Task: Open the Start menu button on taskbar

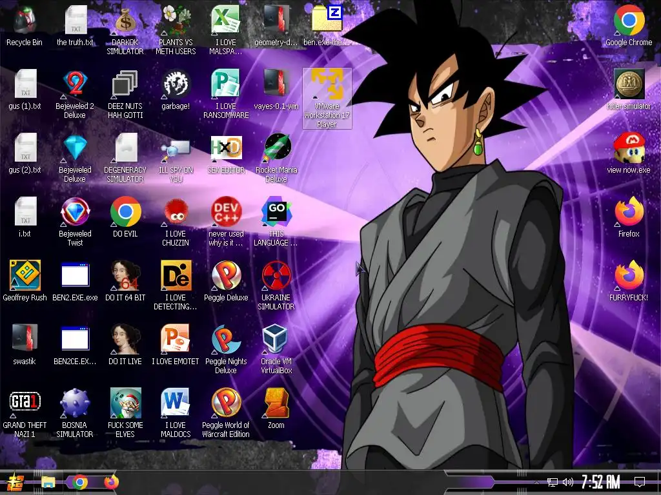Action: [x=16, y=482]
